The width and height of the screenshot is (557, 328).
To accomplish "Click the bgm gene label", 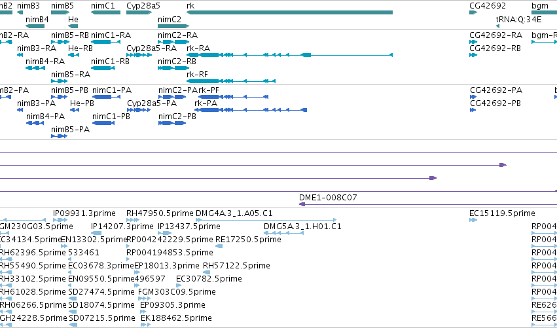I will tap(540, 6).
